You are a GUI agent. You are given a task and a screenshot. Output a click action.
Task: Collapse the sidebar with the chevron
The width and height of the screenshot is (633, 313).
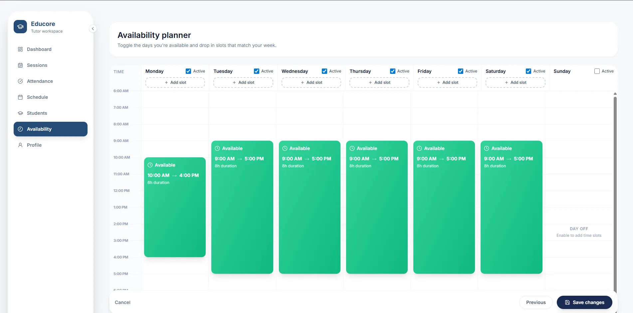93,29
